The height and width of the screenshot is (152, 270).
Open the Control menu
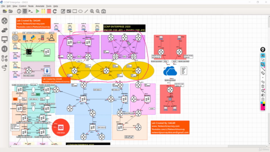click(x=22, y=6)
